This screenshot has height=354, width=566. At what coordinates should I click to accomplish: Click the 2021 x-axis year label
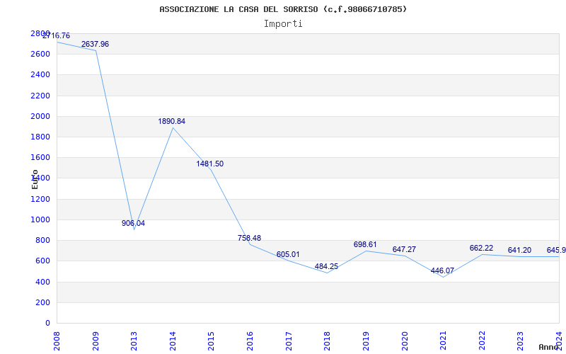[443, 341]
